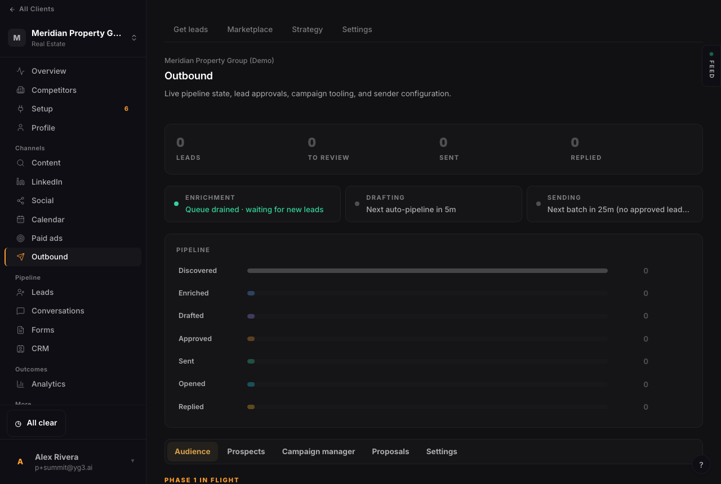Click the Enrichment status card
721x484 pixels.
point(252,204)
